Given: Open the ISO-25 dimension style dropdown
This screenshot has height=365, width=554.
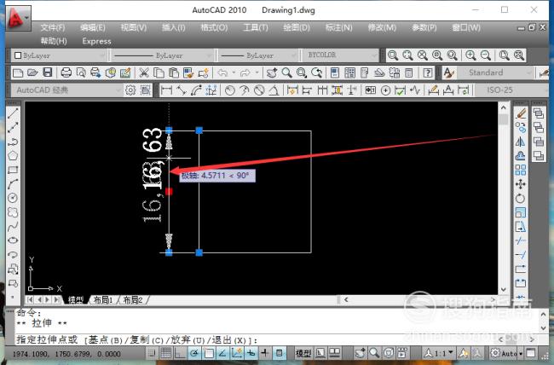Looking at the screenshot, I should 511,90.
